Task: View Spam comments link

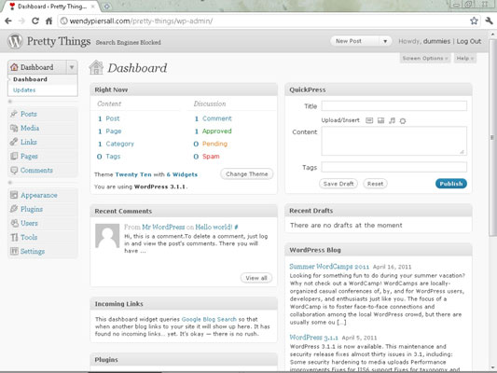Action: click(211, 157)
